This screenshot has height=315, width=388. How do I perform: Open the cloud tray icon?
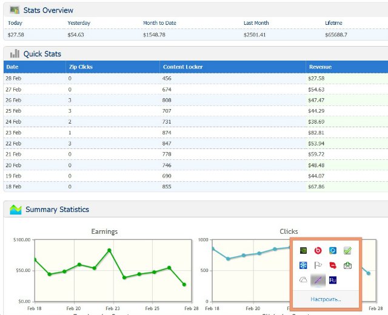click(x=303, y=280)
